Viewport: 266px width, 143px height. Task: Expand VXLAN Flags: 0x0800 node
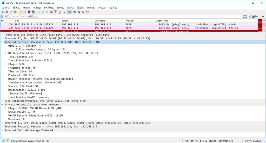coord(6,108)
